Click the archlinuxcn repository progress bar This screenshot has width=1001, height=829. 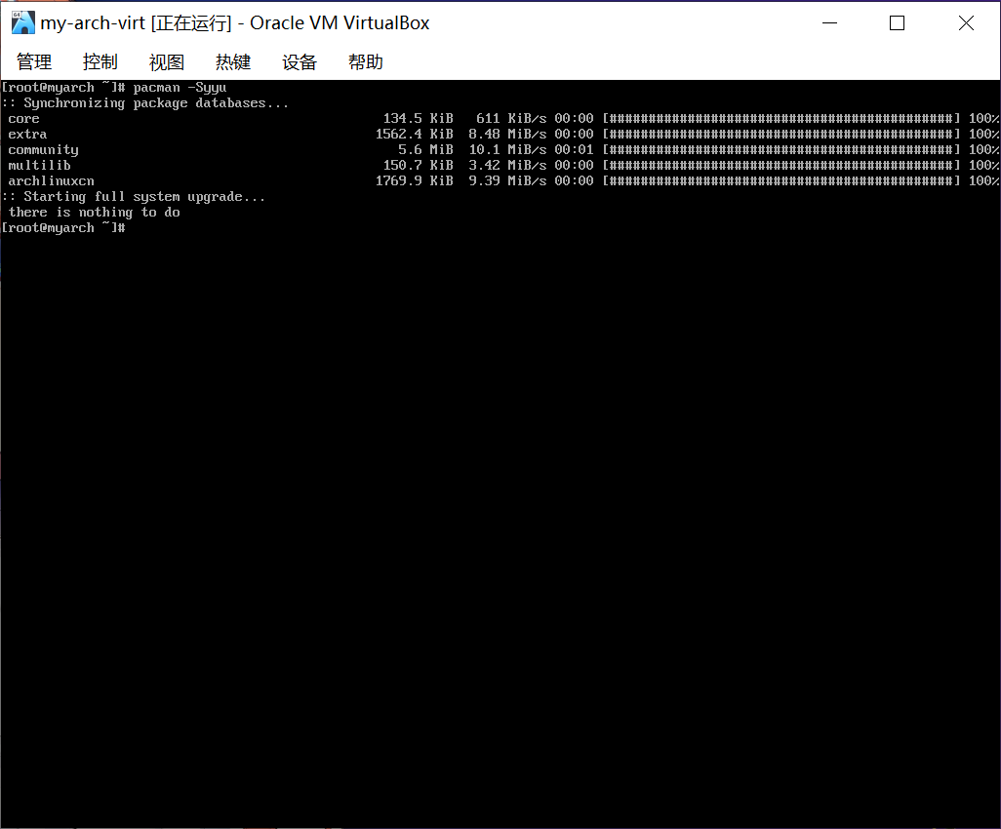click(x=781, y=181)
